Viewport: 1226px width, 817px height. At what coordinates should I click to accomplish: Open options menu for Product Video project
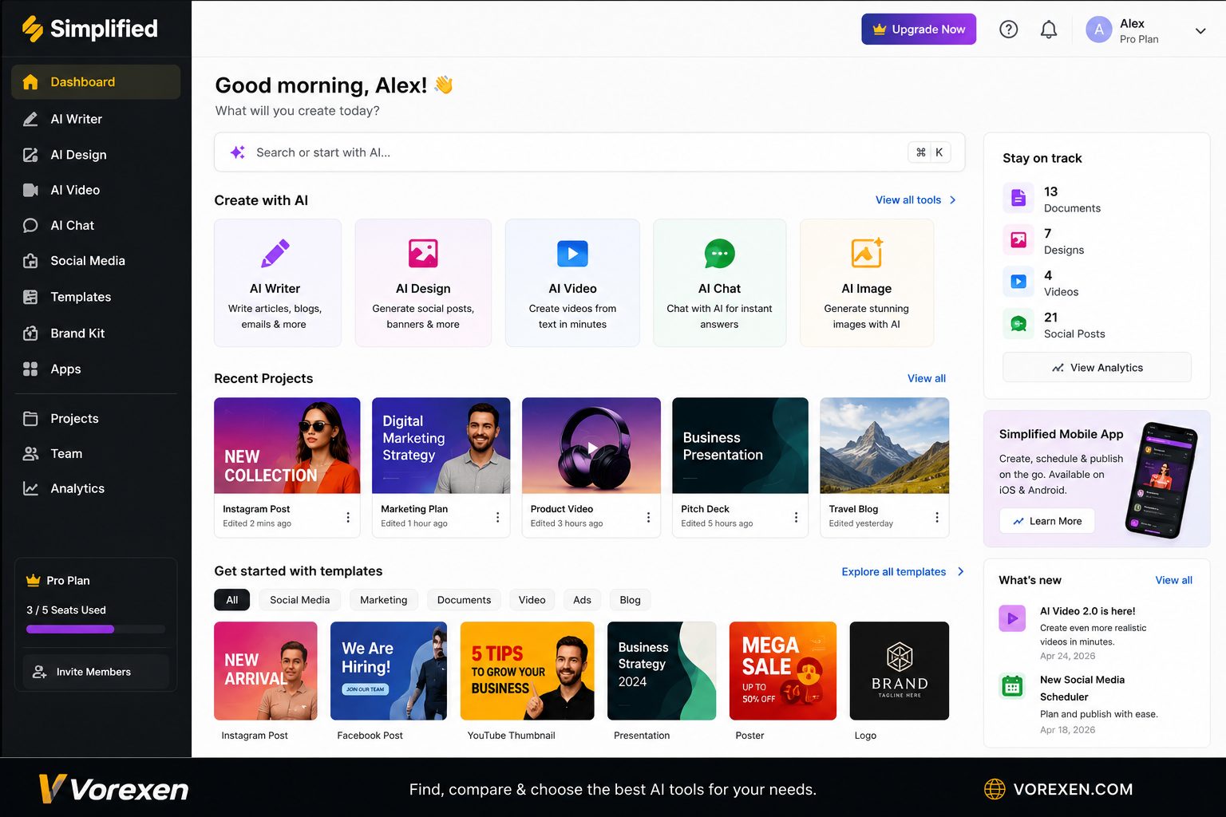648,517
